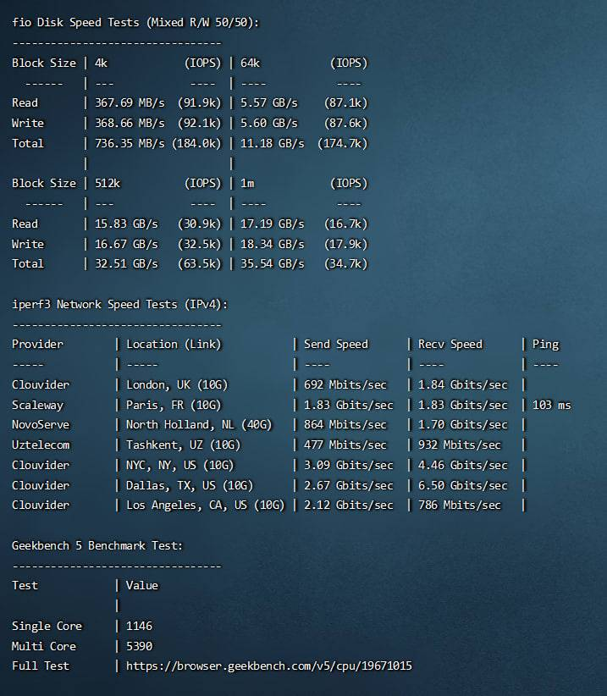This screenshot has height=696, width=607.
Task: Click the 512k write speed 16.67 GB/s
Action: (x=126, y=244)
